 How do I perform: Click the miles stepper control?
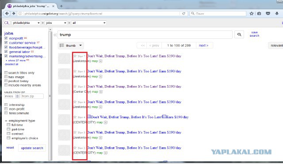(17, 96)
